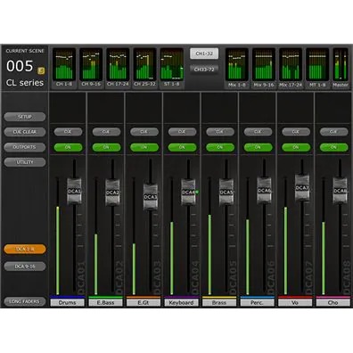Click the DCA7 fader knob for Vo
The height and width of the screenshot is (353, 353).
[x=302, y=188]
